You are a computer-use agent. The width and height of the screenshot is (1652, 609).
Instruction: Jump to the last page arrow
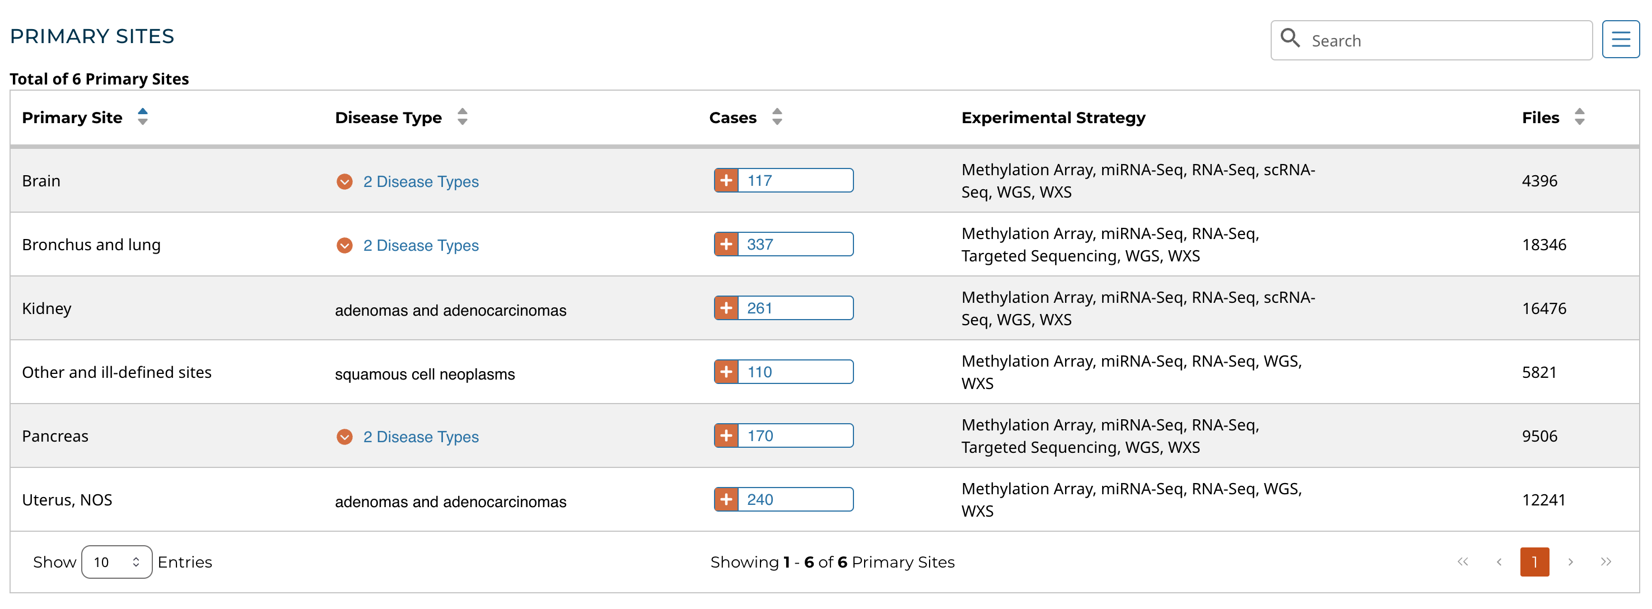[1605, 562]
